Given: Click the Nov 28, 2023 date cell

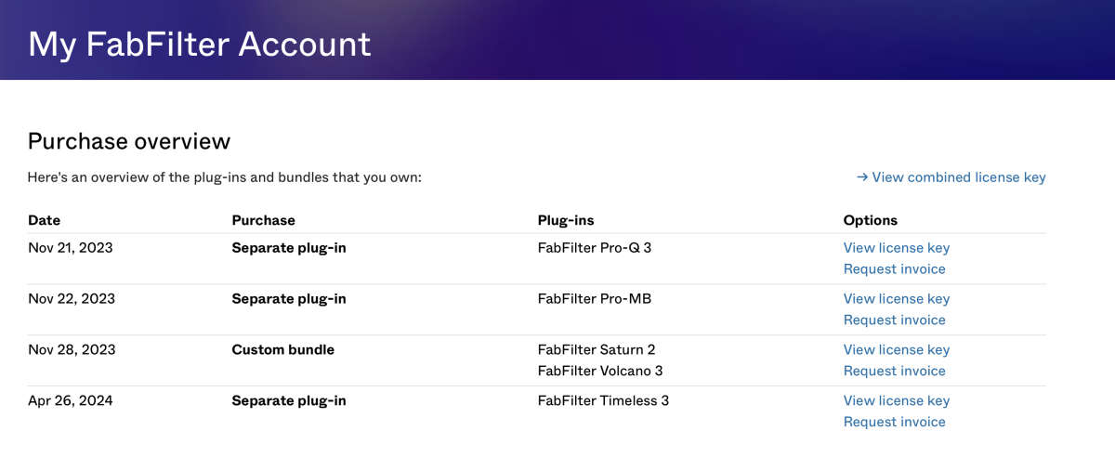Looking at the screenshot, I should pyautogui.click(x=72, y=350).
